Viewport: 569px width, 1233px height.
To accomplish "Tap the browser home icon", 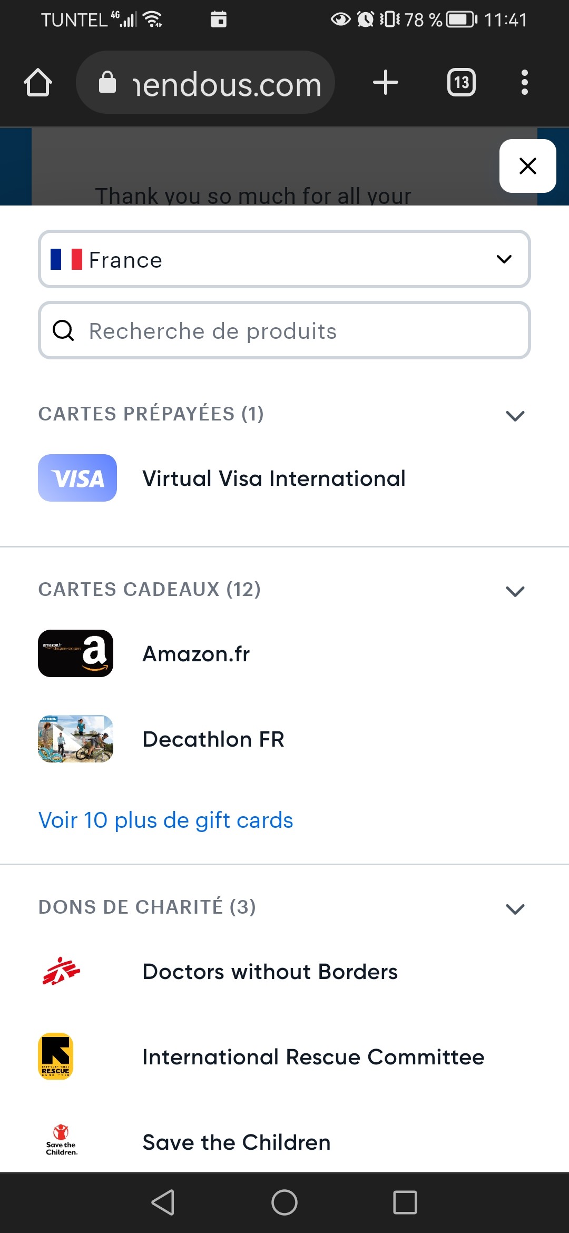I will (38, 83).
